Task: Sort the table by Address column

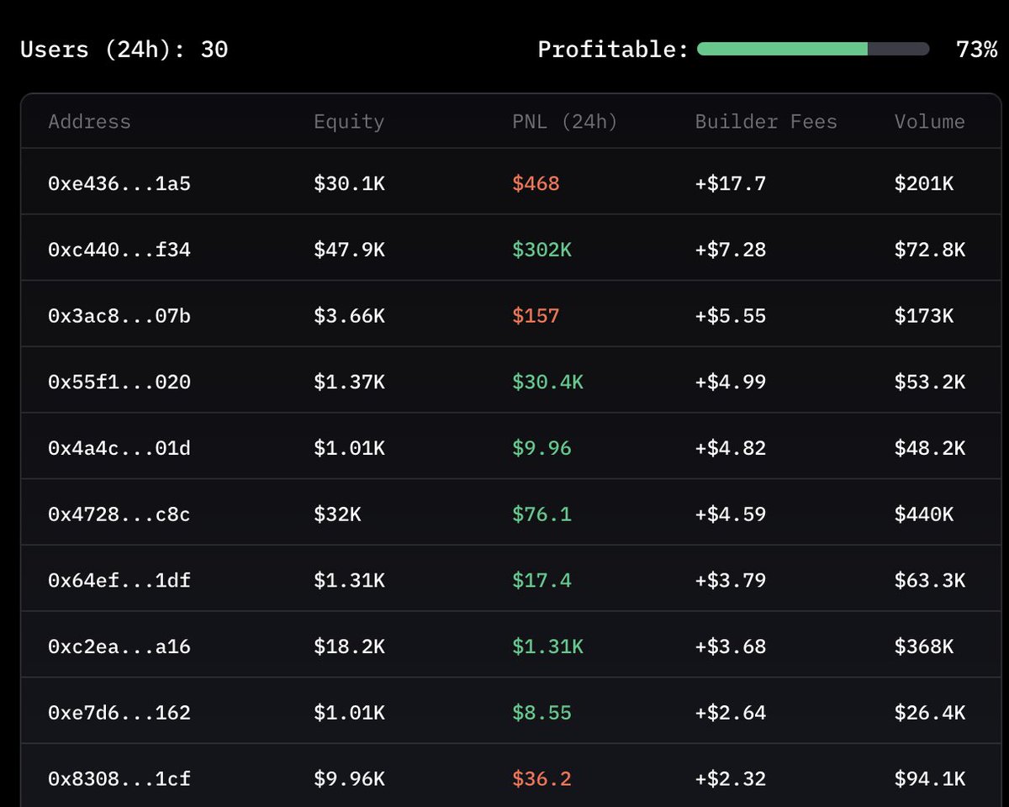Action: [89, 122]
